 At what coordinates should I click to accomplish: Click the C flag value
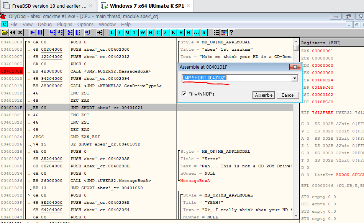click(x=308, y=124)
